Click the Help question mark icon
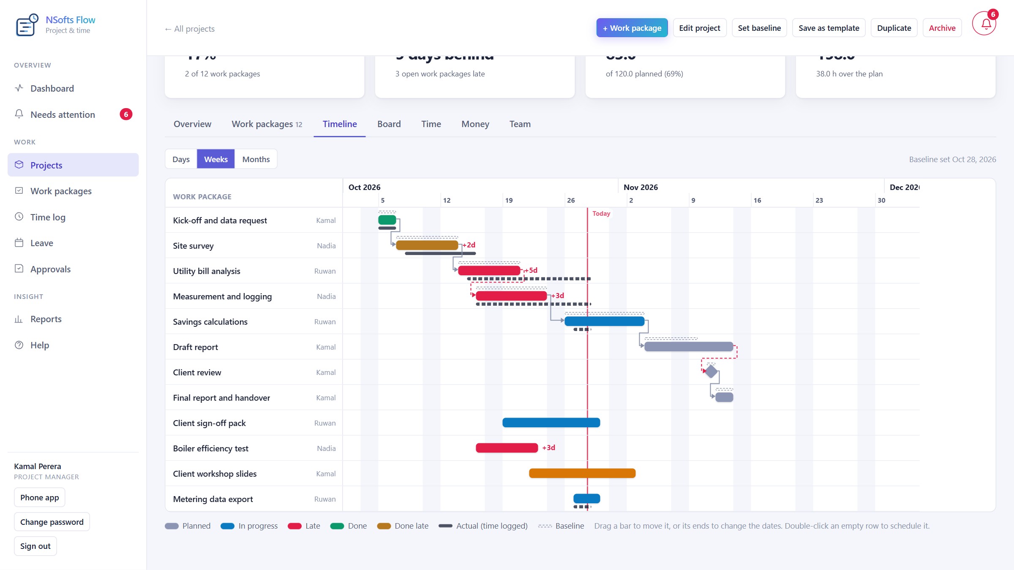Image resolution: width=1014 pixels, height=570 pixels. [19, 345]
